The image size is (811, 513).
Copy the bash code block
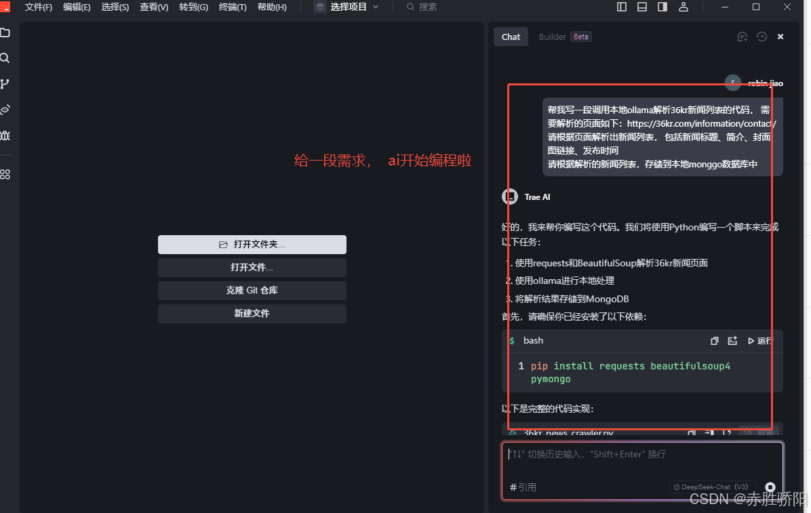pyautogui.click(x=714, y=341)
